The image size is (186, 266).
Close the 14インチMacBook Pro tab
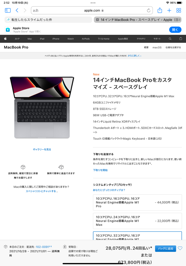(97, 20)
